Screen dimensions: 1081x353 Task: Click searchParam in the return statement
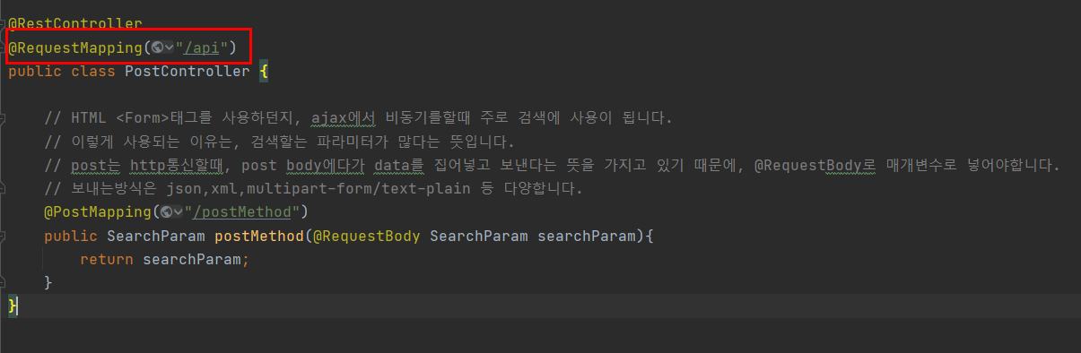tap(192, 260)
